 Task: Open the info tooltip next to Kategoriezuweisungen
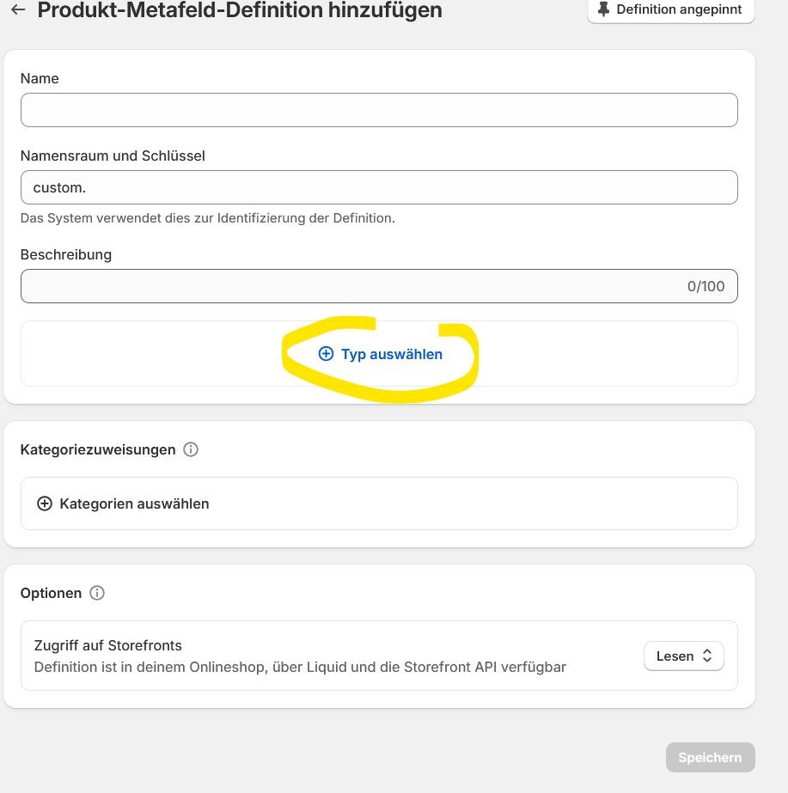(191, 449)
